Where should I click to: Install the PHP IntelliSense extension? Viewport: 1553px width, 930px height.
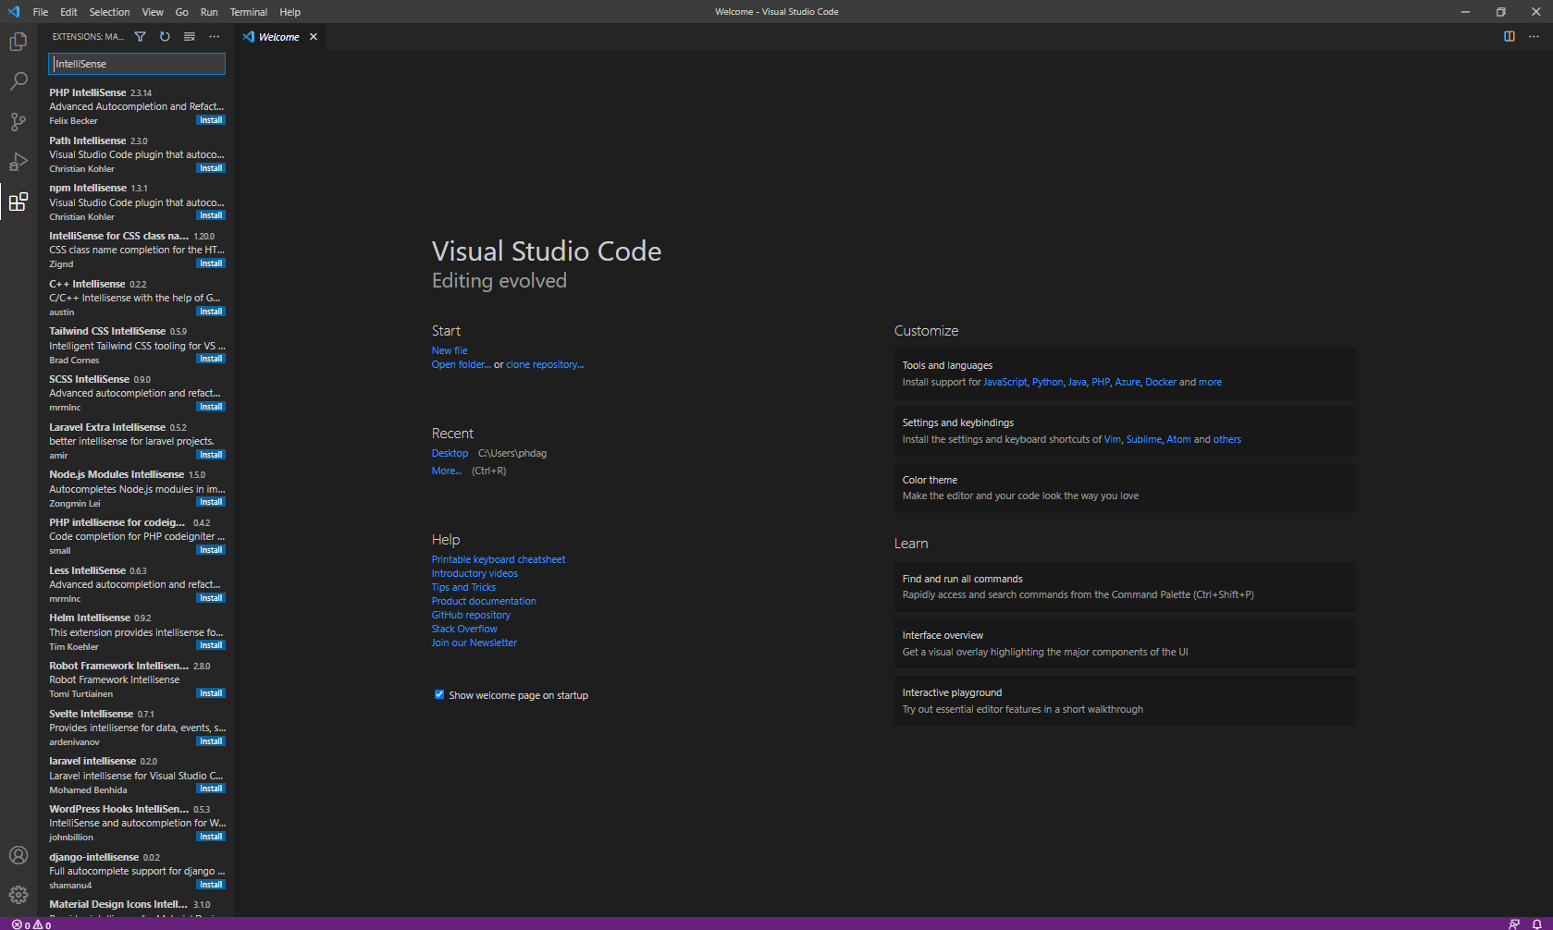211,120
